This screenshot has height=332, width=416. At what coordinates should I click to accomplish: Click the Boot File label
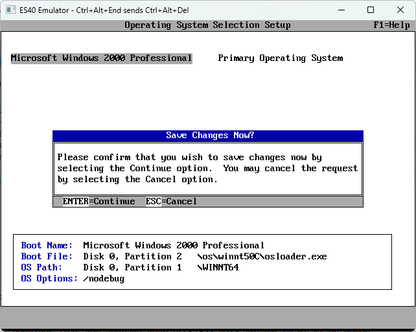[47, 256]
